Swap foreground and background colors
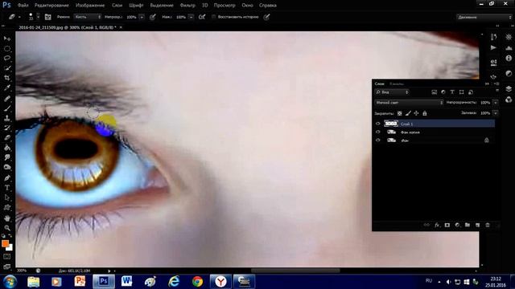 [x=10, y=236]
